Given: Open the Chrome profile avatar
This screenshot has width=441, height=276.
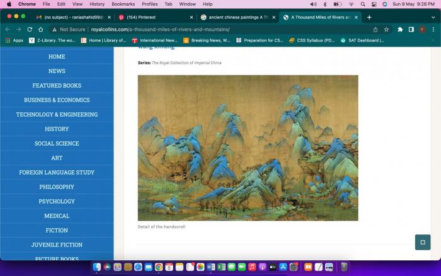Looking at the screenshot, I should click(422, 30).
